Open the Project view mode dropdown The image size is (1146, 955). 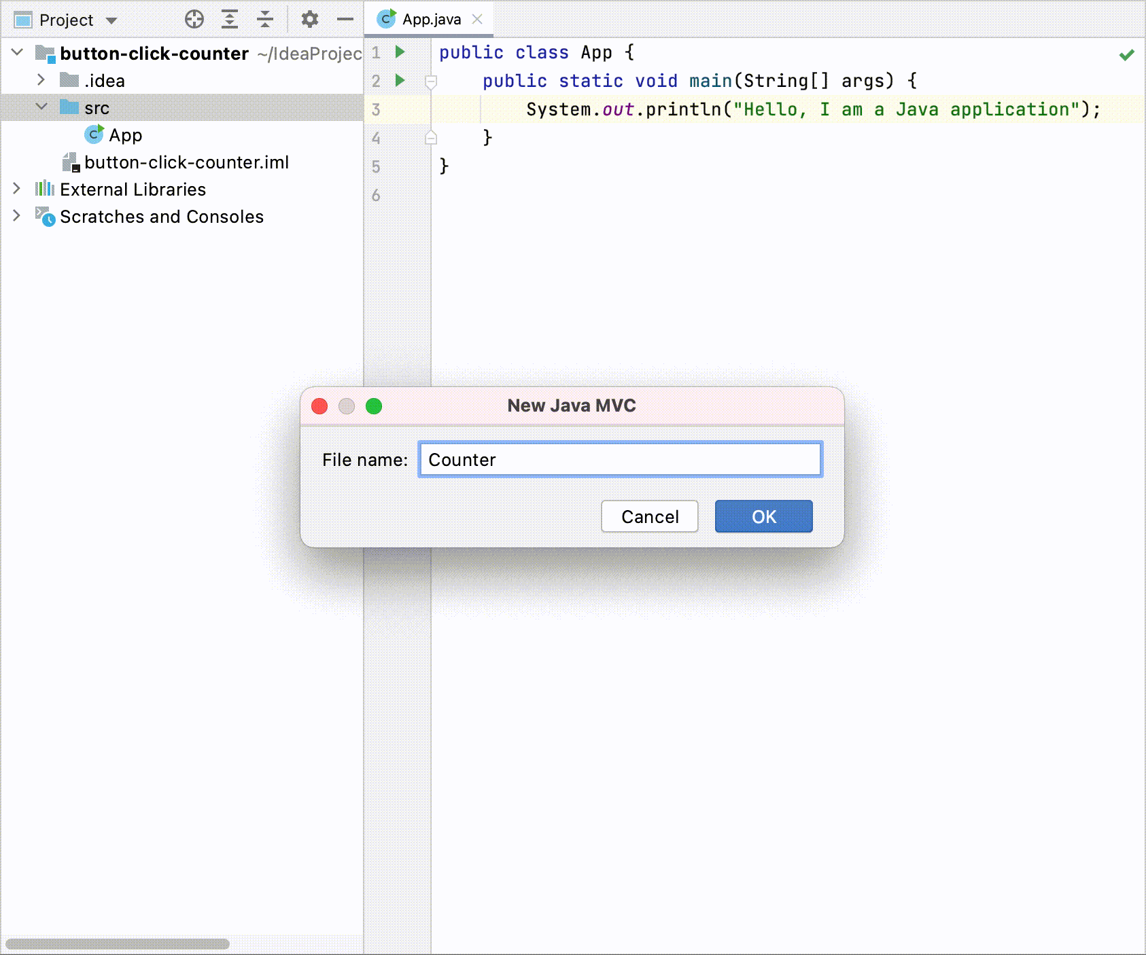(x=111, y=19)
